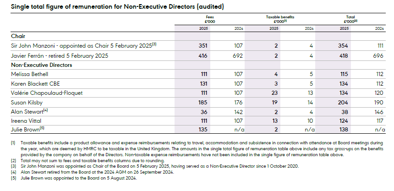Click the Non-Executive Directors section heading
The height and width of the screenshot is (191, 394).
click(41, 65)
